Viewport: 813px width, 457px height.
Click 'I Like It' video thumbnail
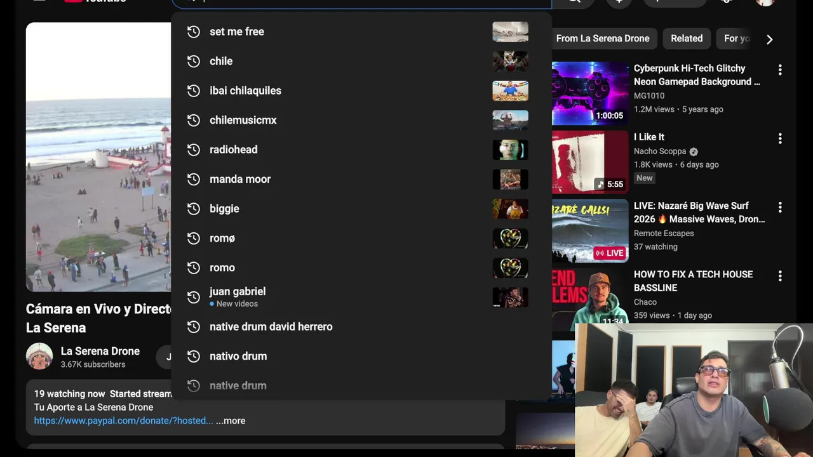(x=590, y=162)
